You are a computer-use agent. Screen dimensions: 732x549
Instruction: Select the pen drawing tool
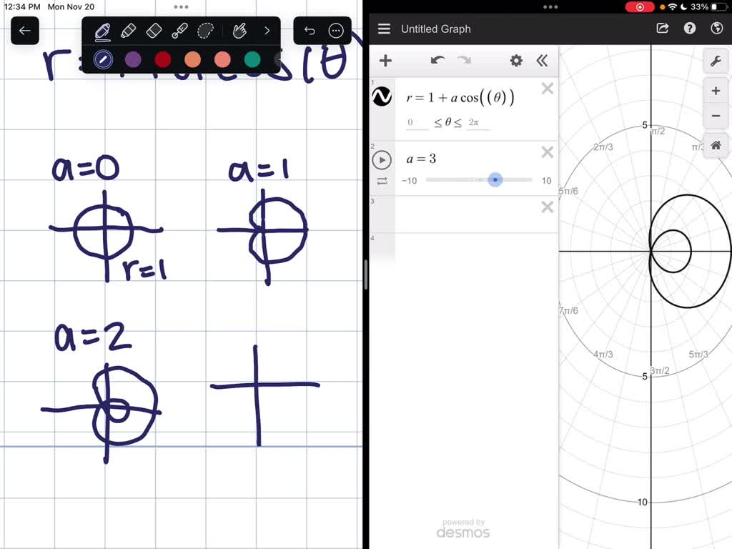tap(102, 31)
